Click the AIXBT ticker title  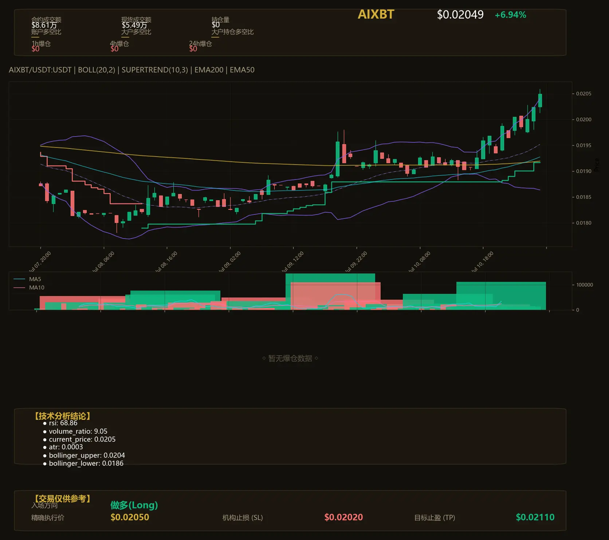376,15
